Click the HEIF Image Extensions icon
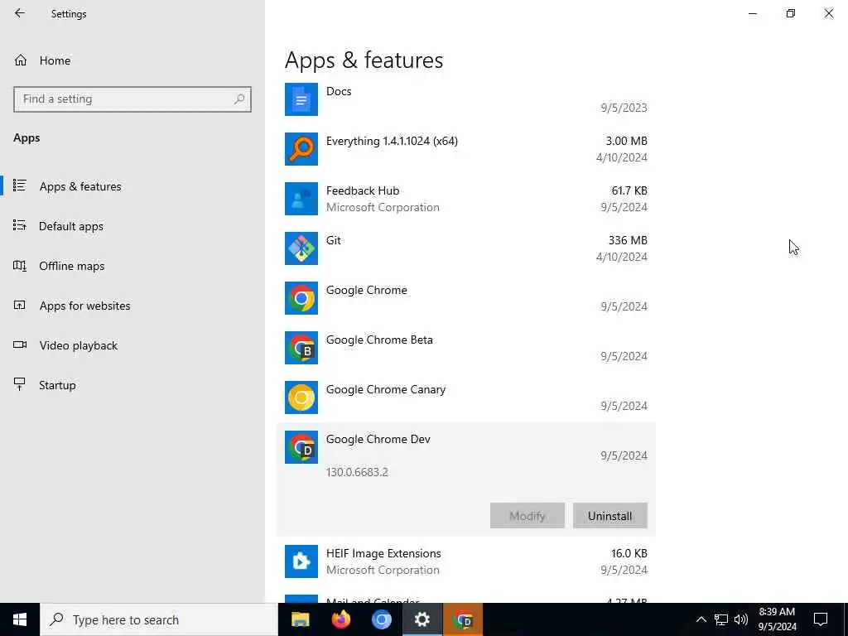 [301, 561]
